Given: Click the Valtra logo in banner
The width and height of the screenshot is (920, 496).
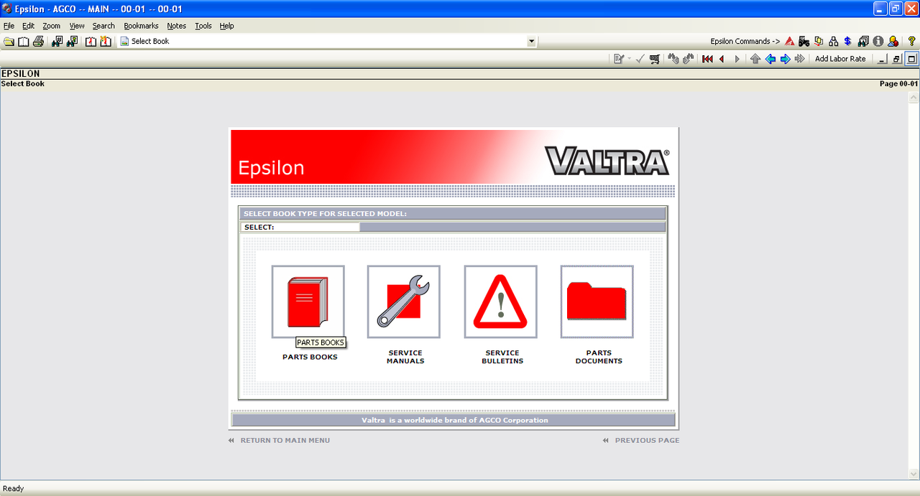Looking at the screenshot, I should [607, 161].
